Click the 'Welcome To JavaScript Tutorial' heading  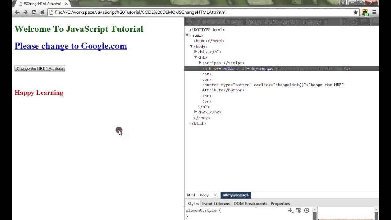coord(79,29)
